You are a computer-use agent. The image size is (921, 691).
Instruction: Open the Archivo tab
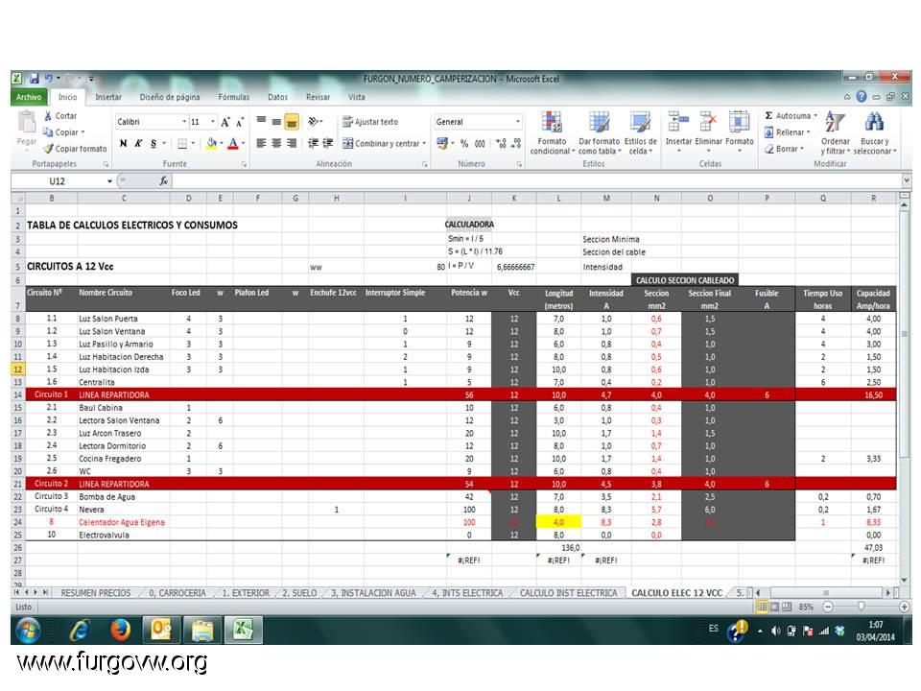[x=29, y=97]
